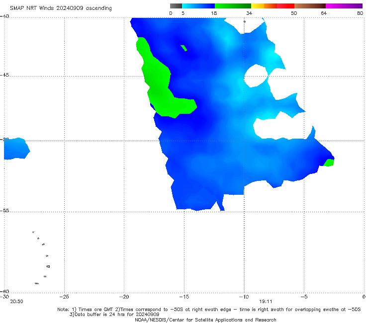The height and width of the screenshot is (323, 368).
Task: Select the gray segment of the color scale
Action: click(x=176, y=6)
